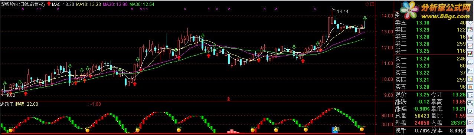Click the 9.00 price axis label

388,95
